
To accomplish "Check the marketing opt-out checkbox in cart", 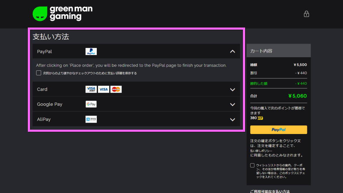I will pyautogui.click(x=252, y=165).
